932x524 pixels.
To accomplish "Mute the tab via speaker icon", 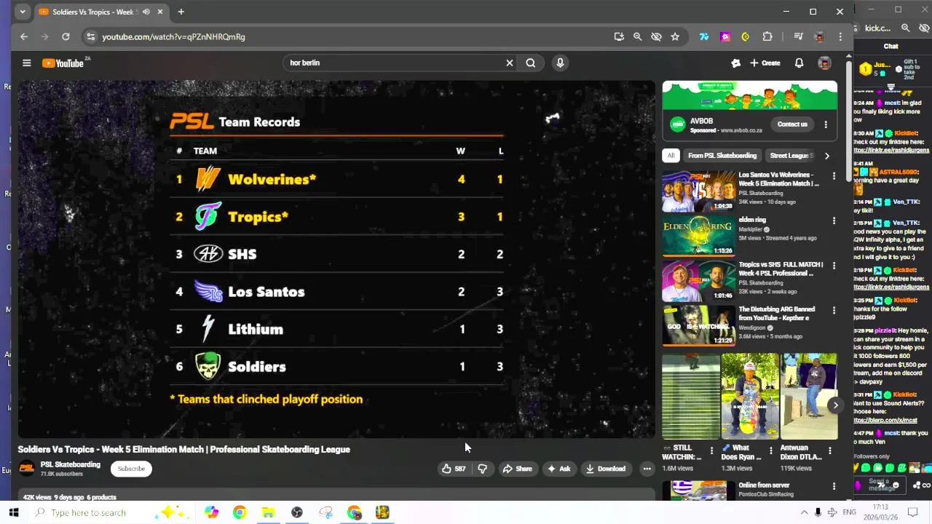I will click(146, 12).
